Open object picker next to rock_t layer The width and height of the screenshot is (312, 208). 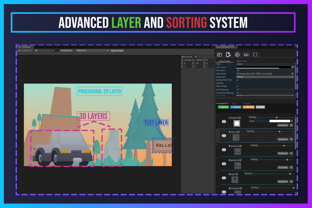[x=238, y=132]
